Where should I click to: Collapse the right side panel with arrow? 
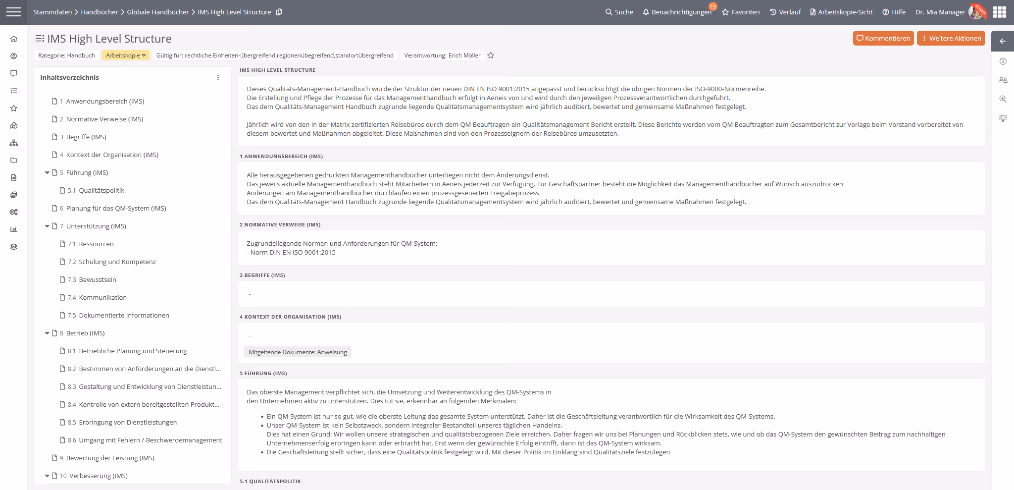click(1002, 41)
